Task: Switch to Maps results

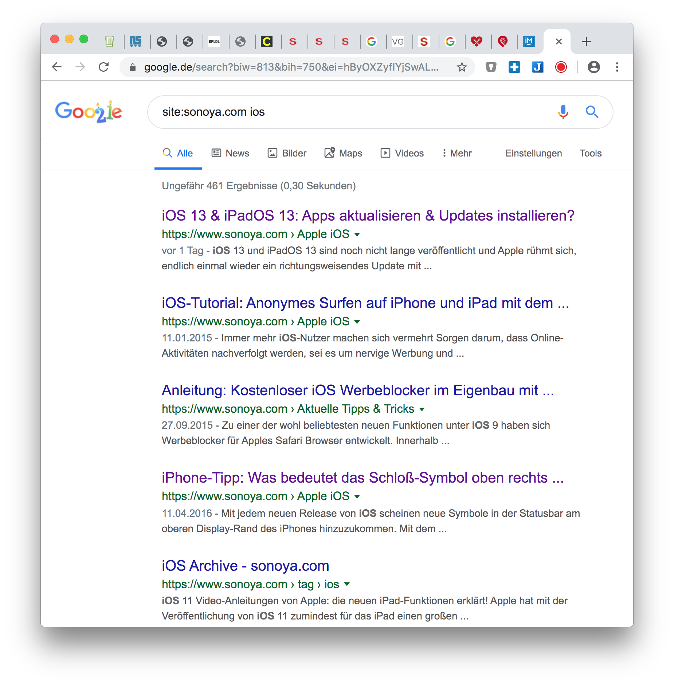Action: click(343, 153)
